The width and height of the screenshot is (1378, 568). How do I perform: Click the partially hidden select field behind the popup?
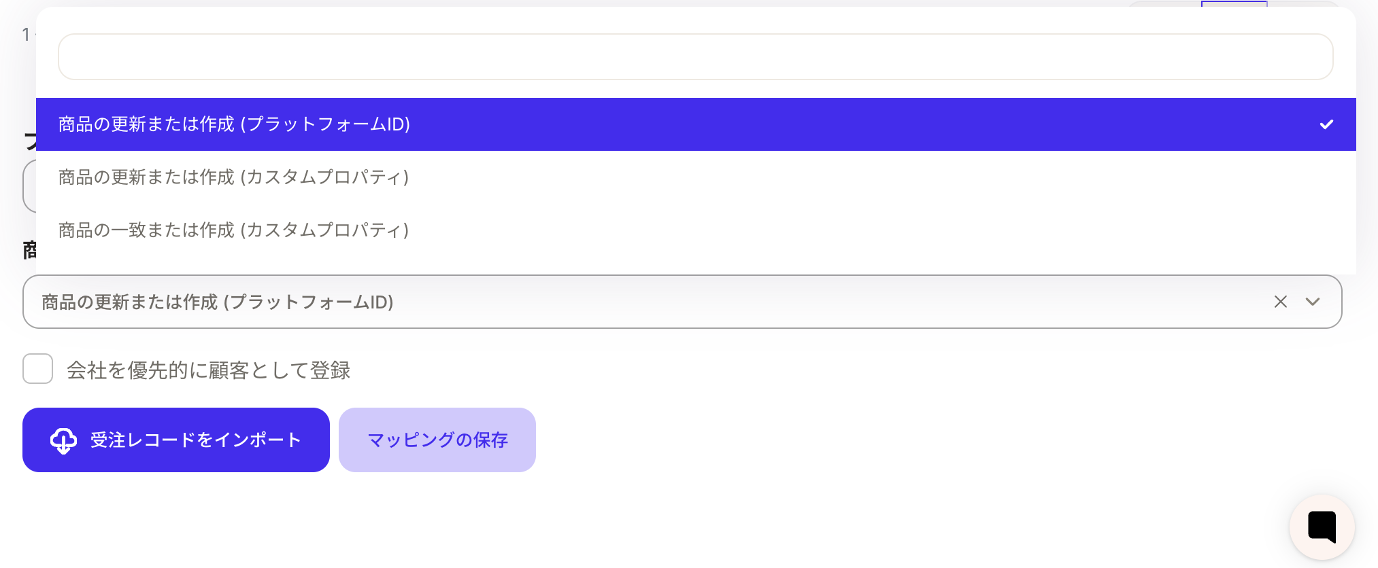[x=29, y=186]
